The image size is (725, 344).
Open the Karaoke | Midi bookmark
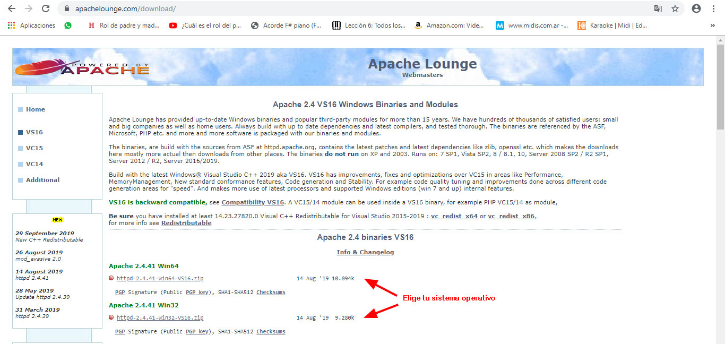point(612,25)
